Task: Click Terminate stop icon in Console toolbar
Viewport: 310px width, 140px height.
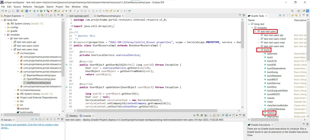Action: click(194, 115)
